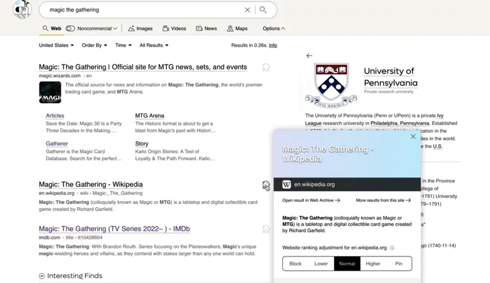The image size is (490, 283).
Task: Click the imdb.com URL under the IMDb result
Action: tap(49, 238)
